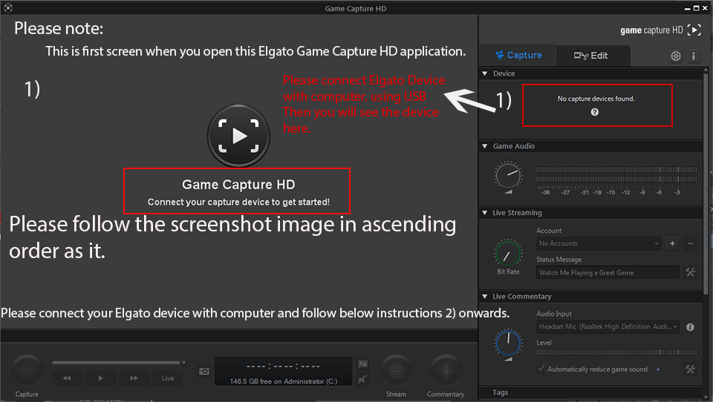The height and width of the screenshot is (402, 713).
Task: Adjust the Live Commentary level knob
Action: click(508, 343)
